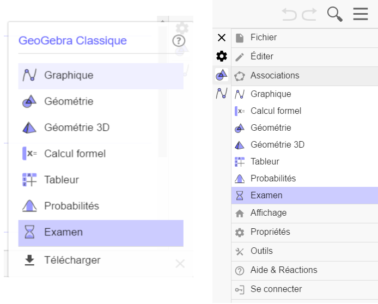
Task: Select highlighted Examen under Associations
Action: point(304,195)
